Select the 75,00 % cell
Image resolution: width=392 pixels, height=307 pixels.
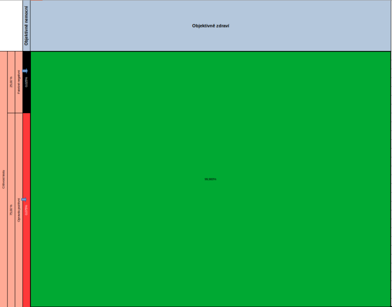[11, 210]
